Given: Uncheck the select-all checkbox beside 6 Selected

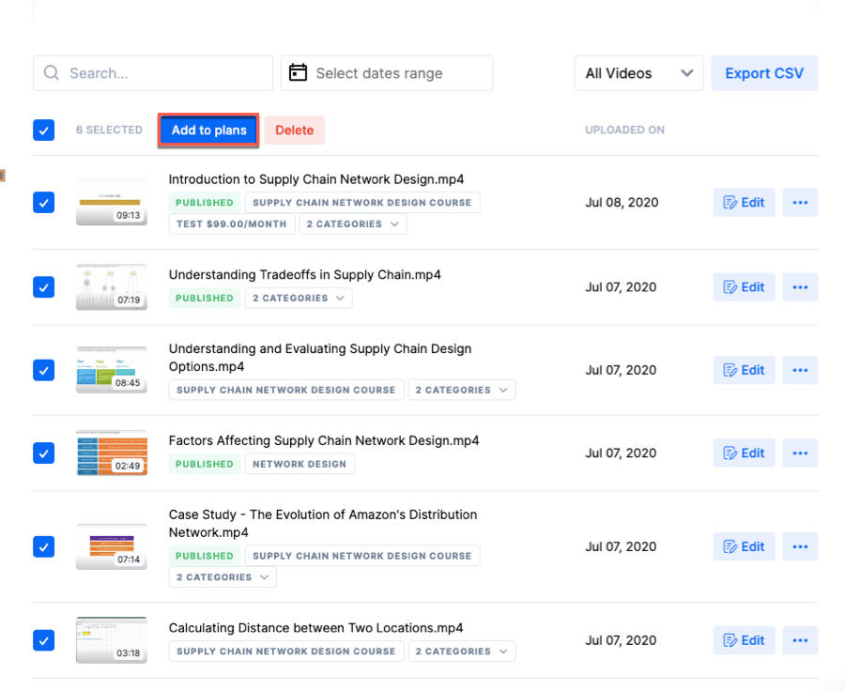Looking at the screenshot, I should point(44,131).
